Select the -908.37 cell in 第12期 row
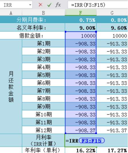This screenshot has height=153, width=128. coord(81,130)
